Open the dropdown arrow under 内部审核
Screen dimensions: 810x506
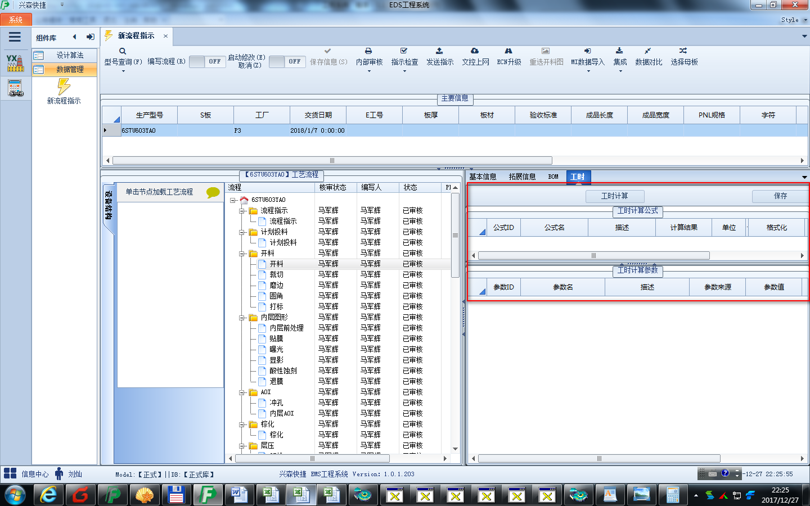[369, 71]
